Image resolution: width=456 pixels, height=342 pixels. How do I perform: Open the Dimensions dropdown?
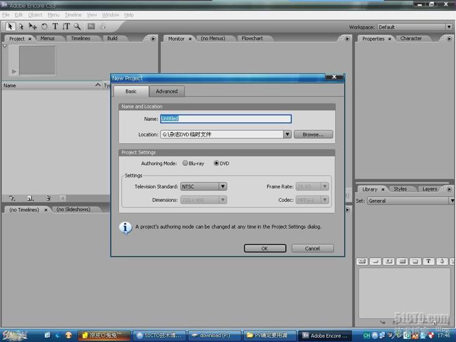pyautogui.click(x=223, y=200)
